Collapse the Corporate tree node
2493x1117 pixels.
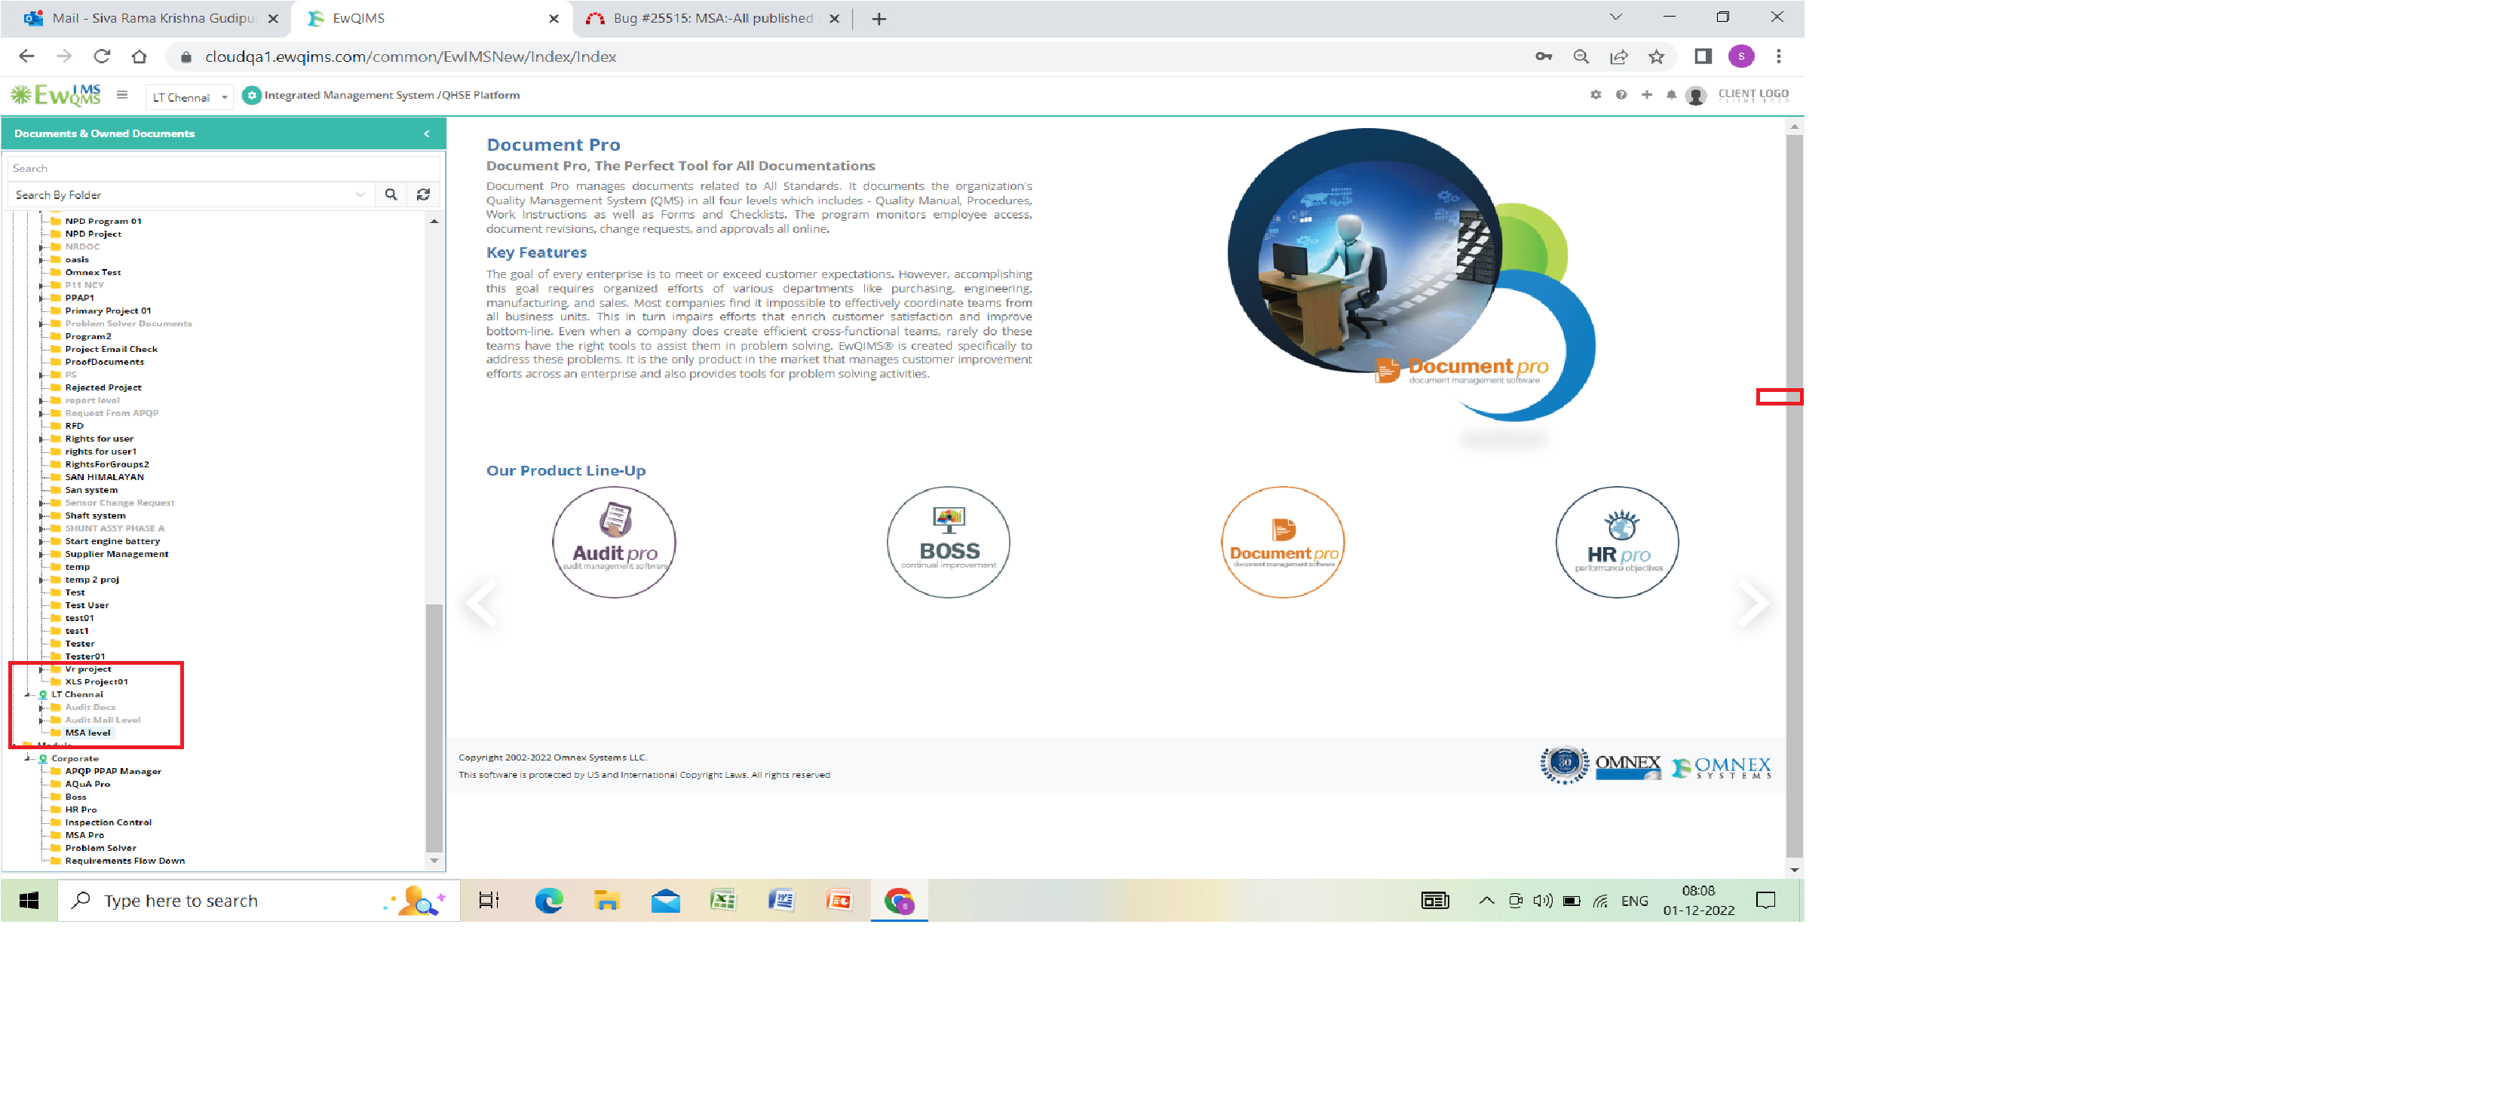(x=27, y=758)
